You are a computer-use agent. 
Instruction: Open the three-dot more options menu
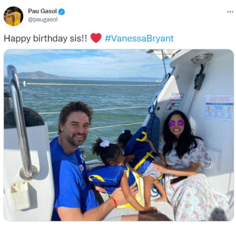click(x=230, y=11)
